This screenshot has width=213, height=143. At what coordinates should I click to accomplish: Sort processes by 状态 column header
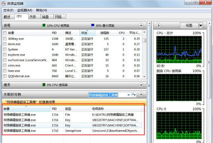[x=88, y=33]
